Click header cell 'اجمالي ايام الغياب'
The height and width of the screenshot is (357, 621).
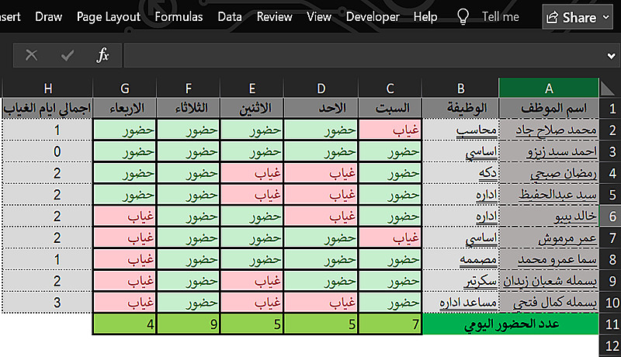pos(47,109)
